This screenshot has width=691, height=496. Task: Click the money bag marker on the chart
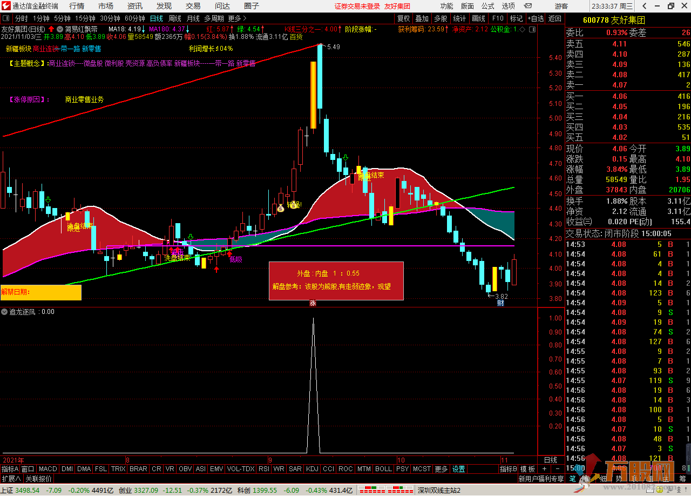tap(280, 208)
